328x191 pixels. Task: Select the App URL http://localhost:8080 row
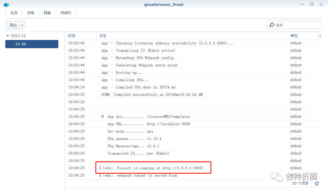(192, 124)
